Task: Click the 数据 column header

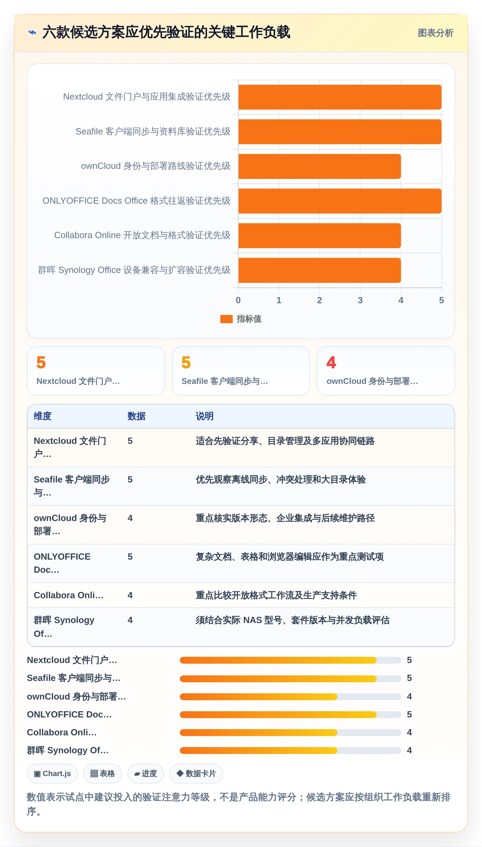Action: tap(136, 416)
